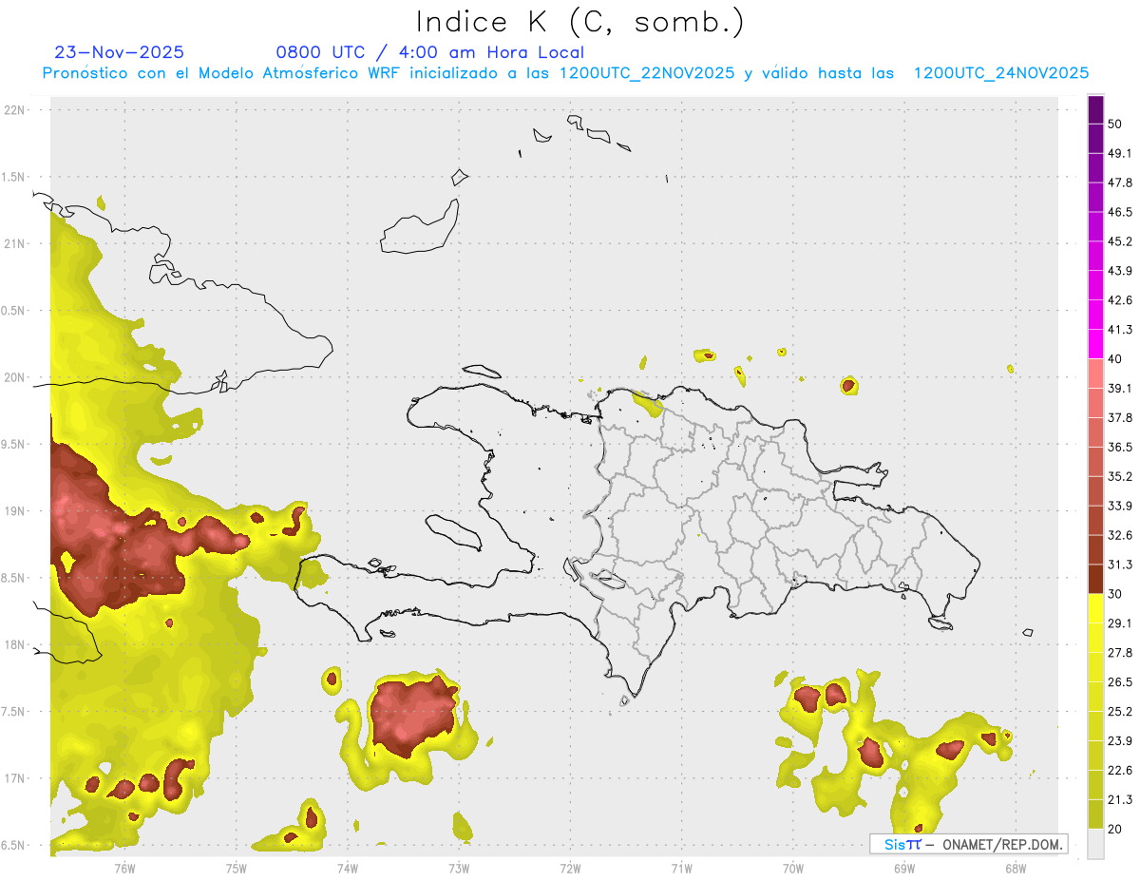The height and width of the screenshot is (881, 1140).
Task: Click latitude axis label "9.5N"
Action: [13, 445]
